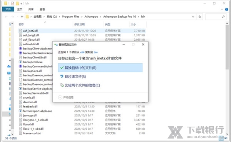This screenshot has height=142, width=231.
Task: Open Explorer help icon
Action: click(x=227, y=9)
